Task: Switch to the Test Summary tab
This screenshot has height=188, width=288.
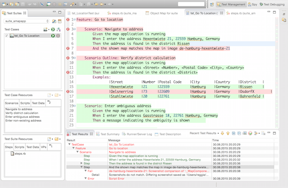Action: click(108, 134)
